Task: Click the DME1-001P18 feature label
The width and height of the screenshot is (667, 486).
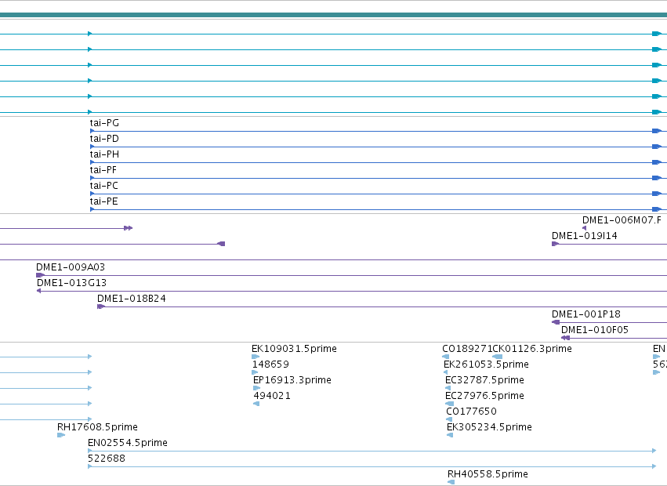Action: (585, 314)
